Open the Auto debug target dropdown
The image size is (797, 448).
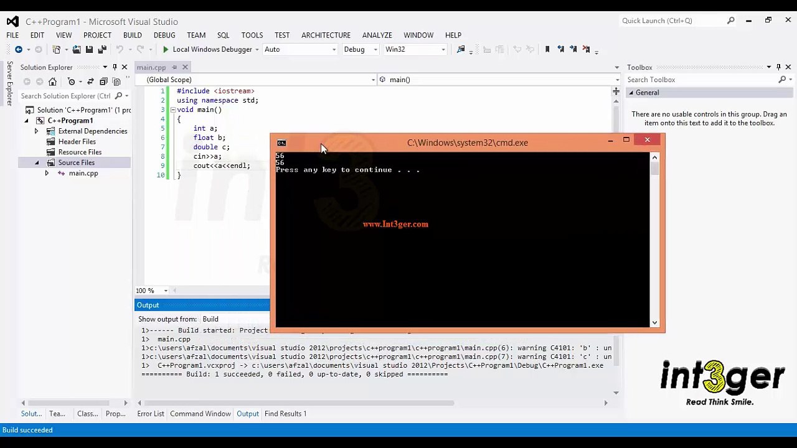pyautogui.click(x=334, y=50)
